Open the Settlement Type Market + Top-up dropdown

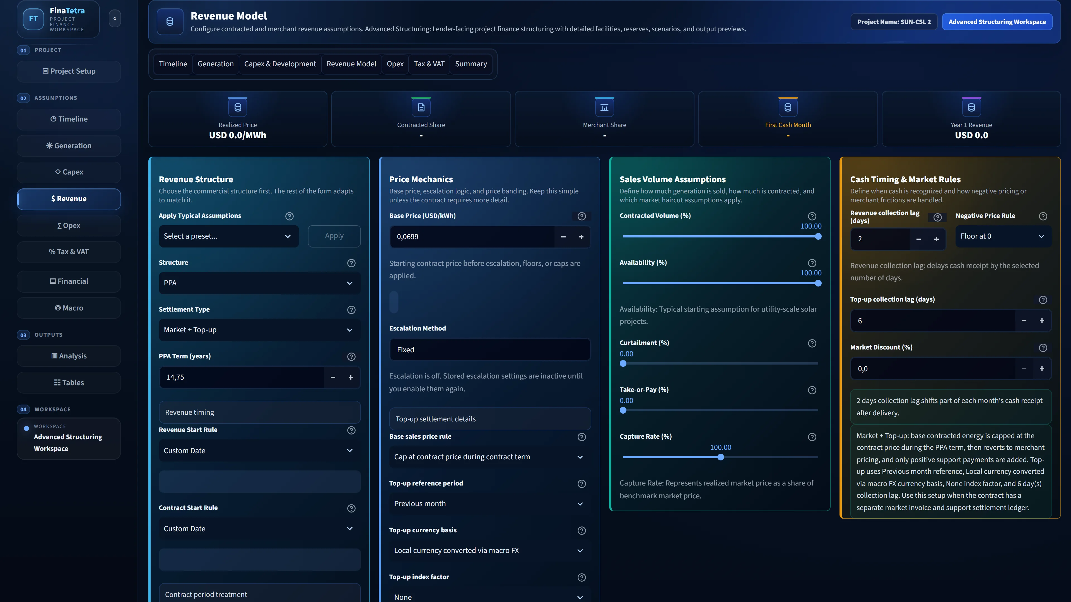coord(259,330)
